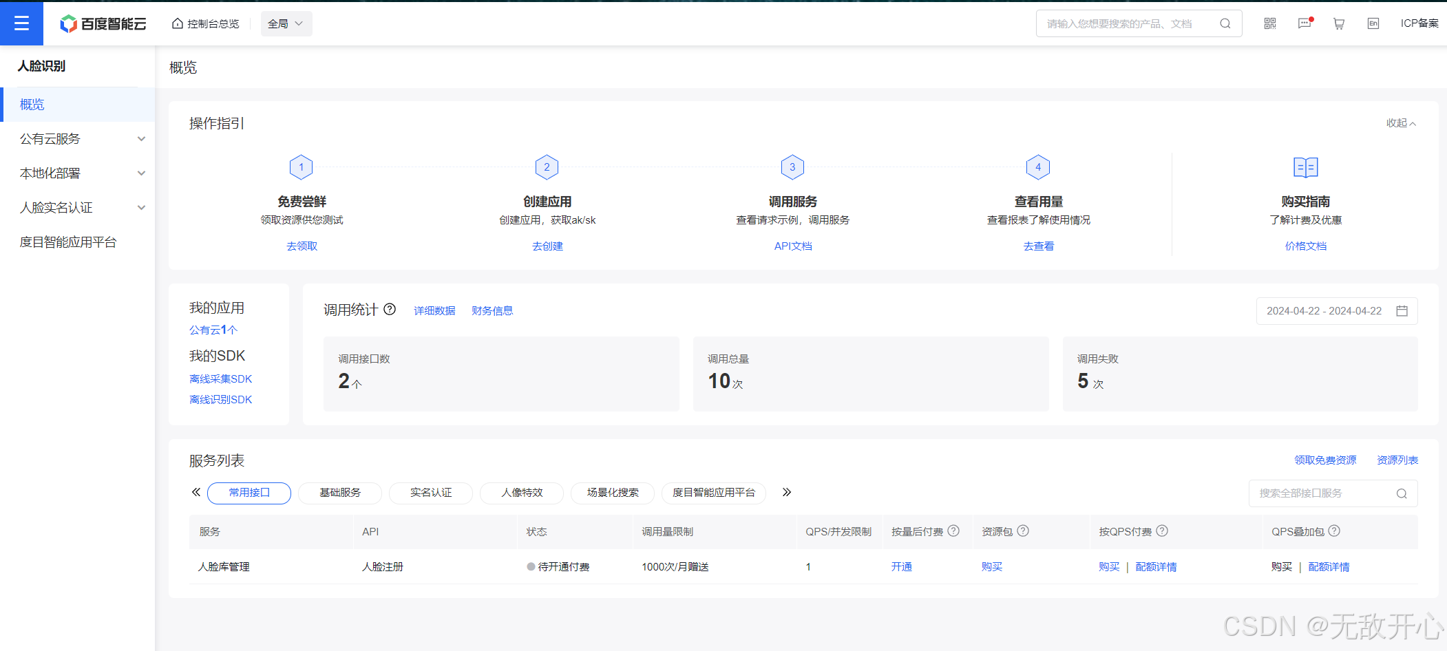
Task: Open 公有云1个 applications link
Action: (x=213, y=330)
